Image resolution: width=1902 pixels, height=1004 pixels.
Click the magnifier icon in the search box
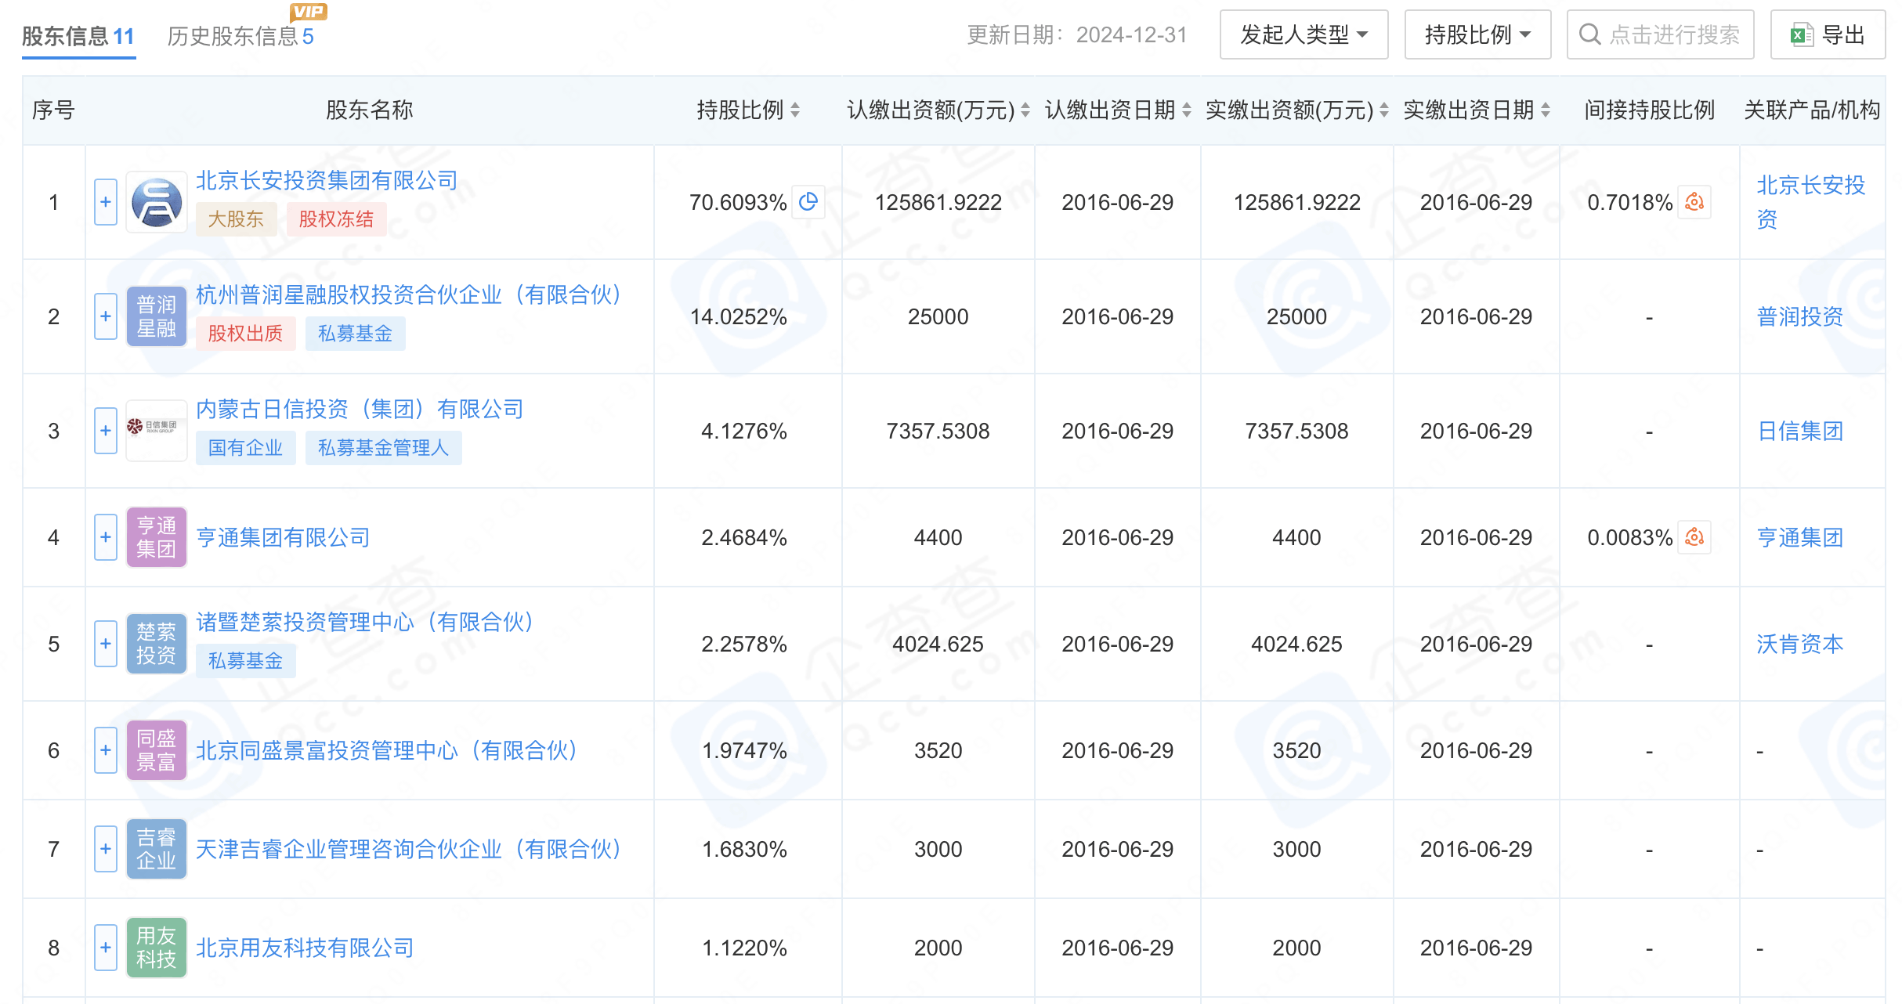pos(1589,34)
